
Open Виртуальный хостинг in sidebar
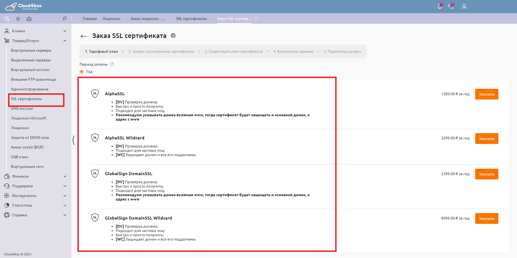pyautogui.click(x=30, y=70)
